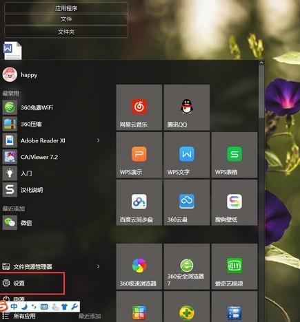300x322 pixels.
Task: Open the WPS文字 writer tile
Action: coord(187,155)
